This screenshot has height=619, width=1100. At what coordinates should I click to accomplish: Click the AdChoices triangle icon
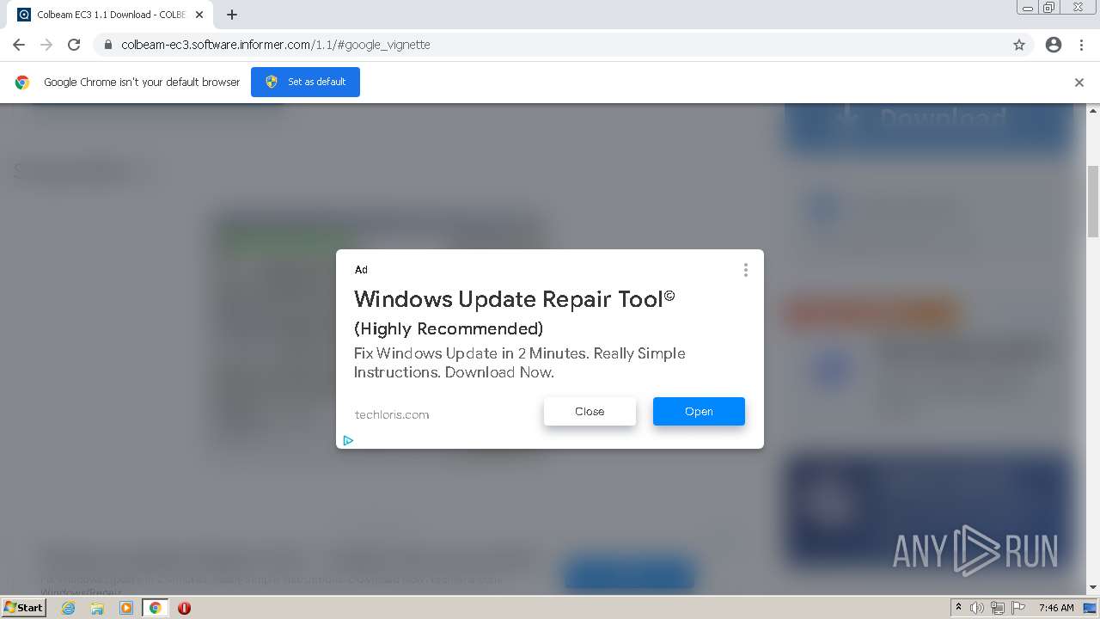(348, 440)
